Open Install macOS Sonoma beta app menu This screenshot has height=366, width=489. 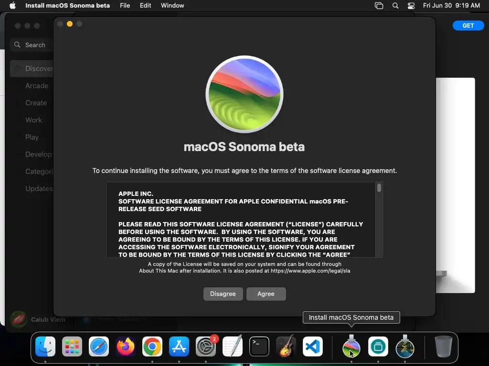(67, 5)
